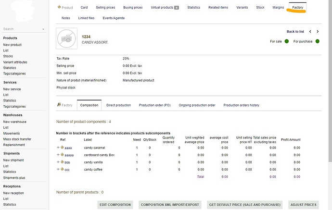Open New service in sidebar
The width and height of the screenshot is (332, 210).
(12, 89)
